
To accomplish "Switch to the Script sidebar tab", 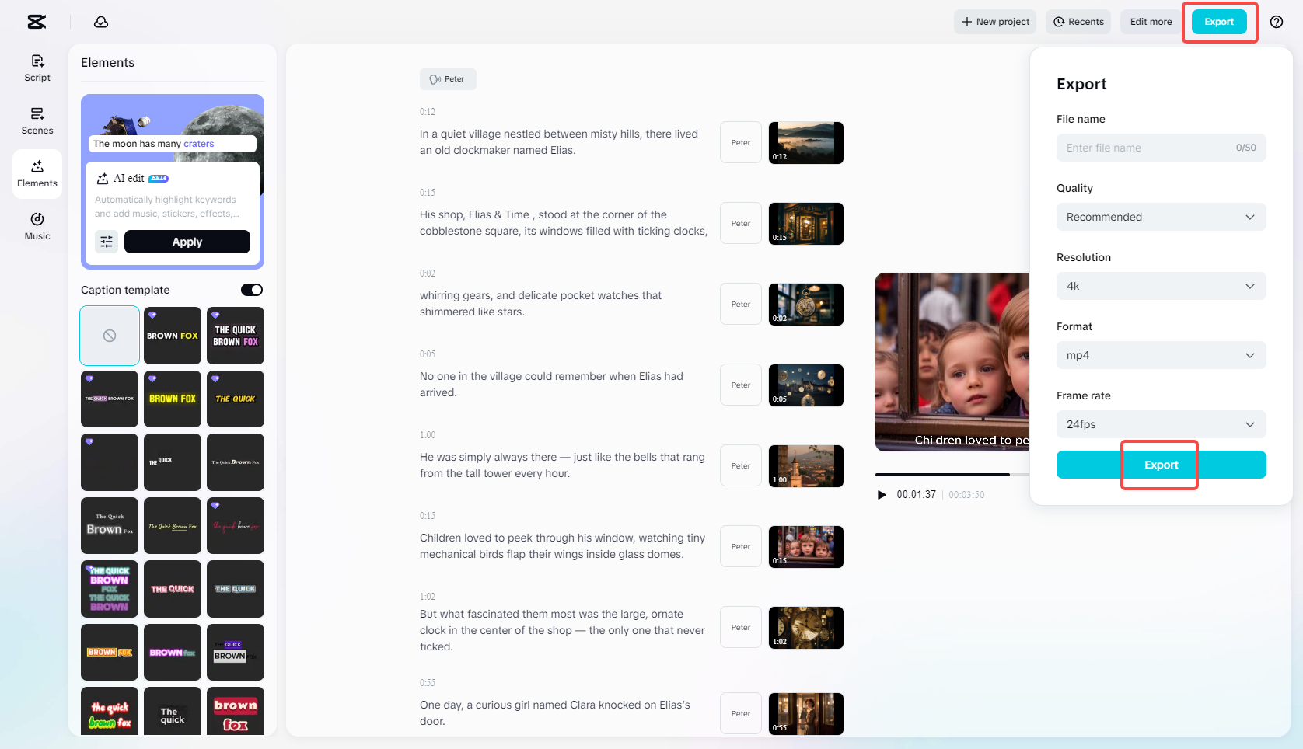I will 37,68.
